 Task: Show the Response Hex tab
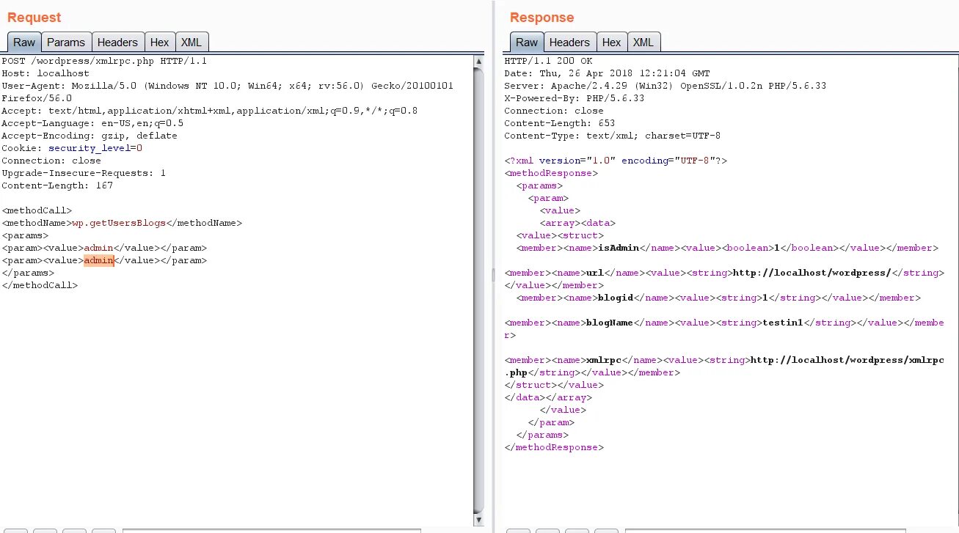click(x=611, y=42)
